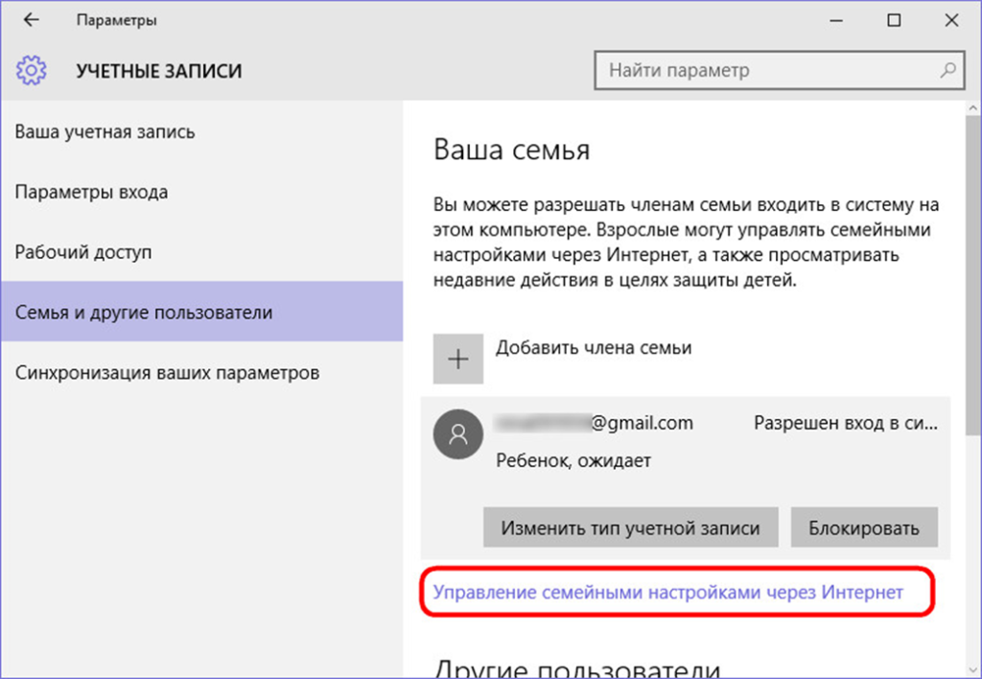Click the search magnifier icon

(948, 70)
